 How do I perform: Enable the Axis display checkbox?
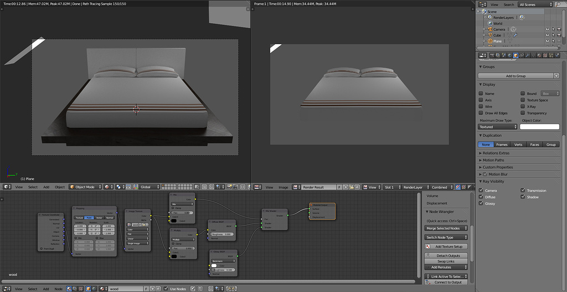point(481,100)
